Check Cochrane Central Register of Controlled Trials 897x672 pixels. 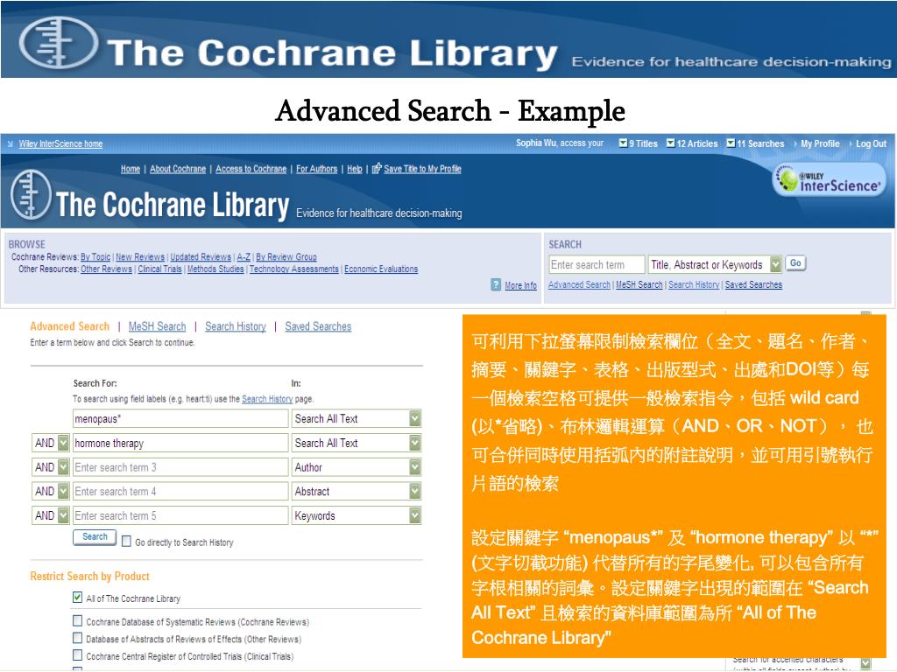(78, 654)
